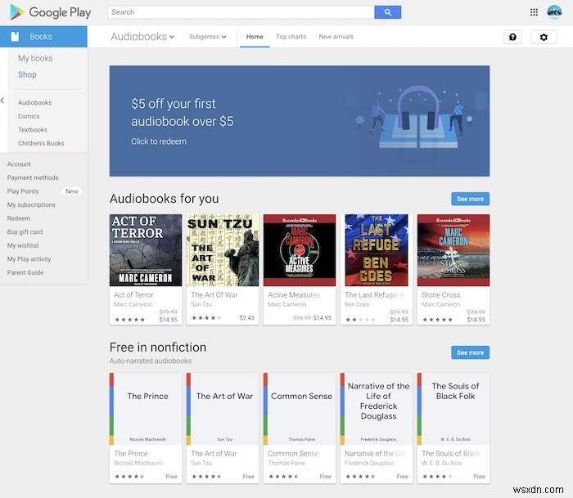Open Comics sidebar category

29,116
